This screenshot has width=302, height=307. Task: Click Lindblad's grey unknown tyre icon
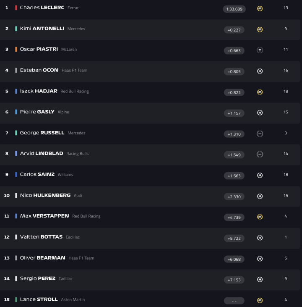click(260, 155)
